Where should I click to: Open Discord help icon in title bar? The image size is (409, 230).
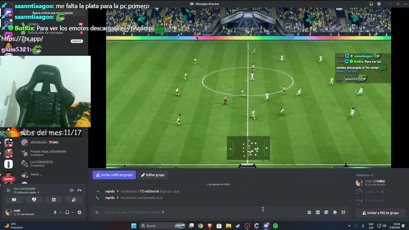[x=379, y=4]
